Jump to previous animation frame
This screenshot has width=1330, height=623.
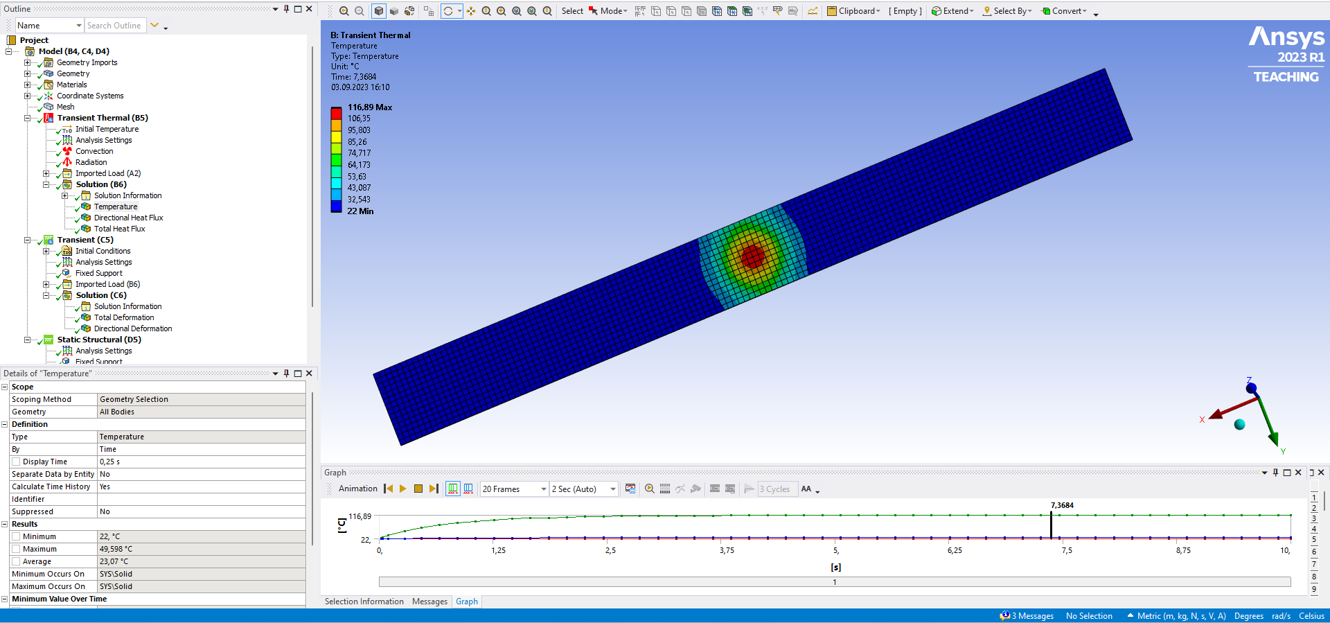[x=389, y=489]
